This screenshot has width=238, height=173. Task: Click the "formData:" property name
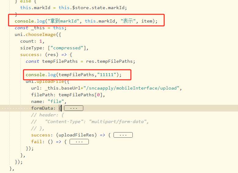pos(43,108)
